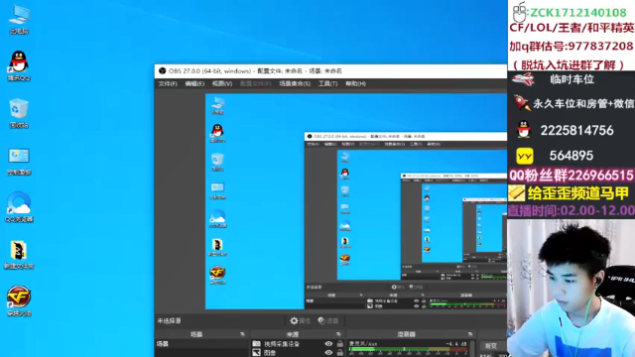Screen dimensions: 635x357
Task: Pop out the Sources dock panel
Action: coord(338,334)
